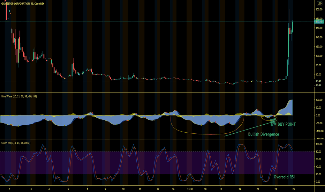This screenshot has height=192, width=325.
Task: Click the 20.00 level on Stoch RSI scale
Action: pos(319,174)
